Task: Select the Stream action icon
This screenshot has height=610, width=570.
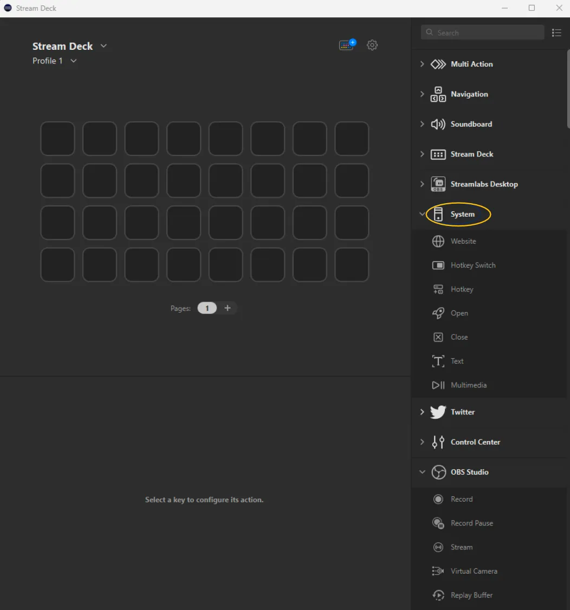Action: click(438, 547)
